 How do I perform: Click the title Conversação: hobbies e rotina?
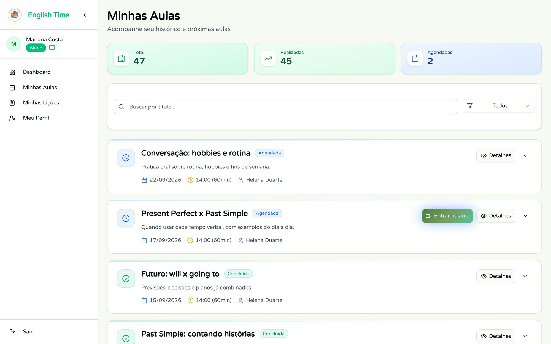pos(196,153)
